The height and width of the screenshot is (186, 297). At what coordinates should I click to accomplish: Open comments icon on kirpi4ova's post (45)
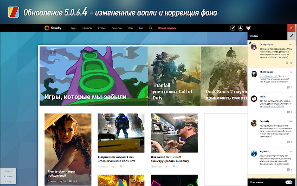287,63
